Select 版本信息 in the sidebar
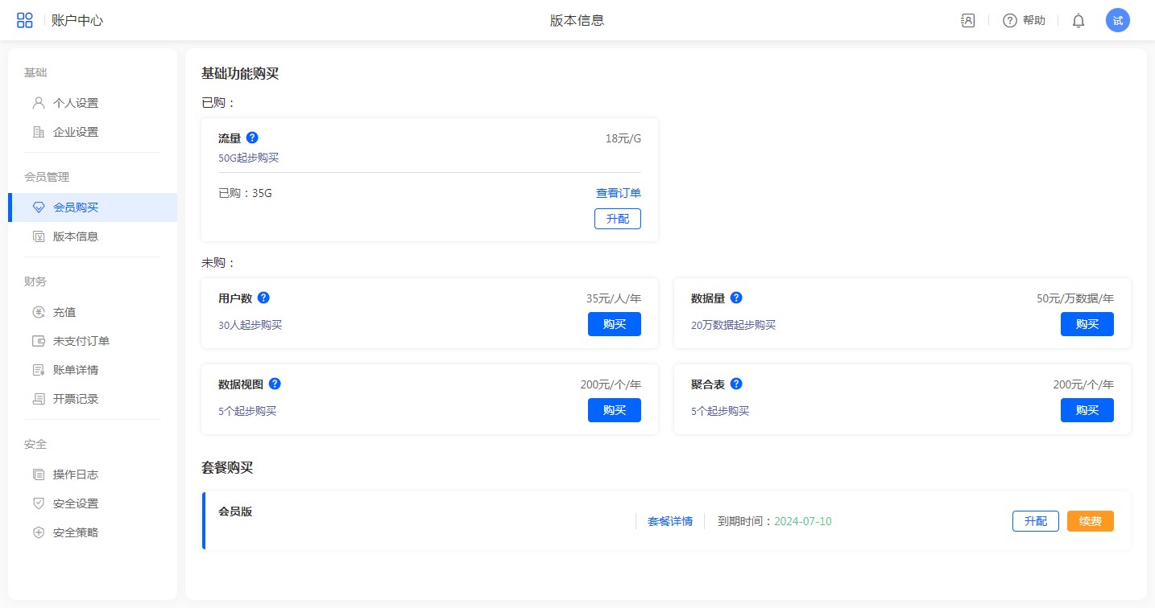The image size is (1155, 608). click(x=76, y=236)
